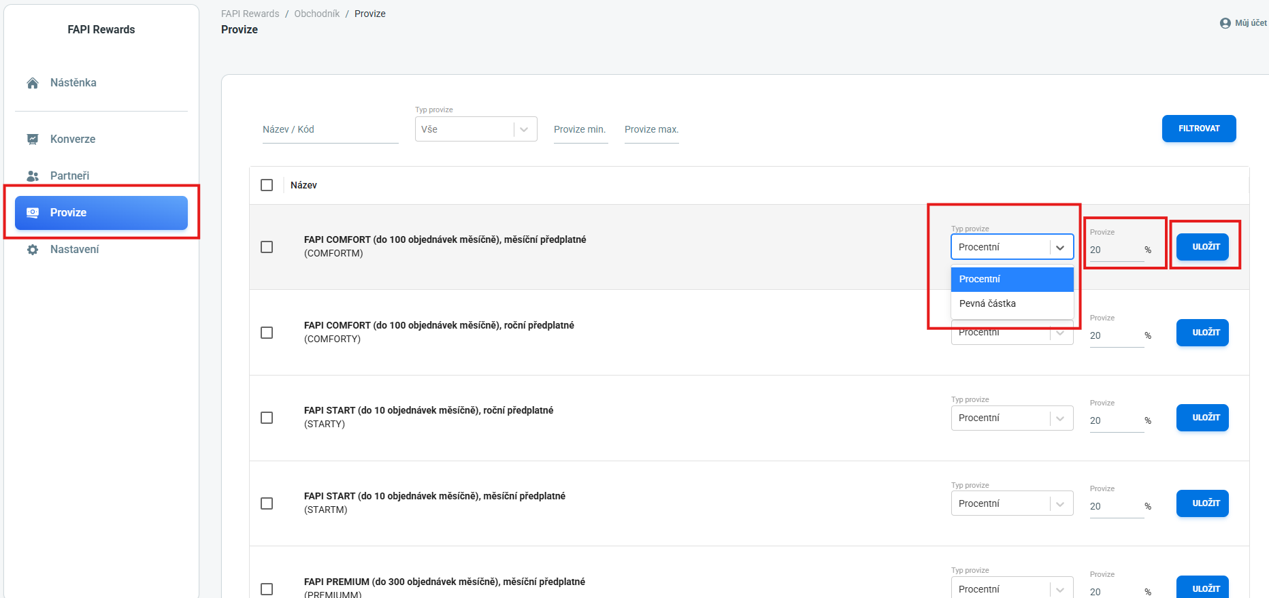
Task: Check the COMFORTM row checkbox
Action: 267,247
